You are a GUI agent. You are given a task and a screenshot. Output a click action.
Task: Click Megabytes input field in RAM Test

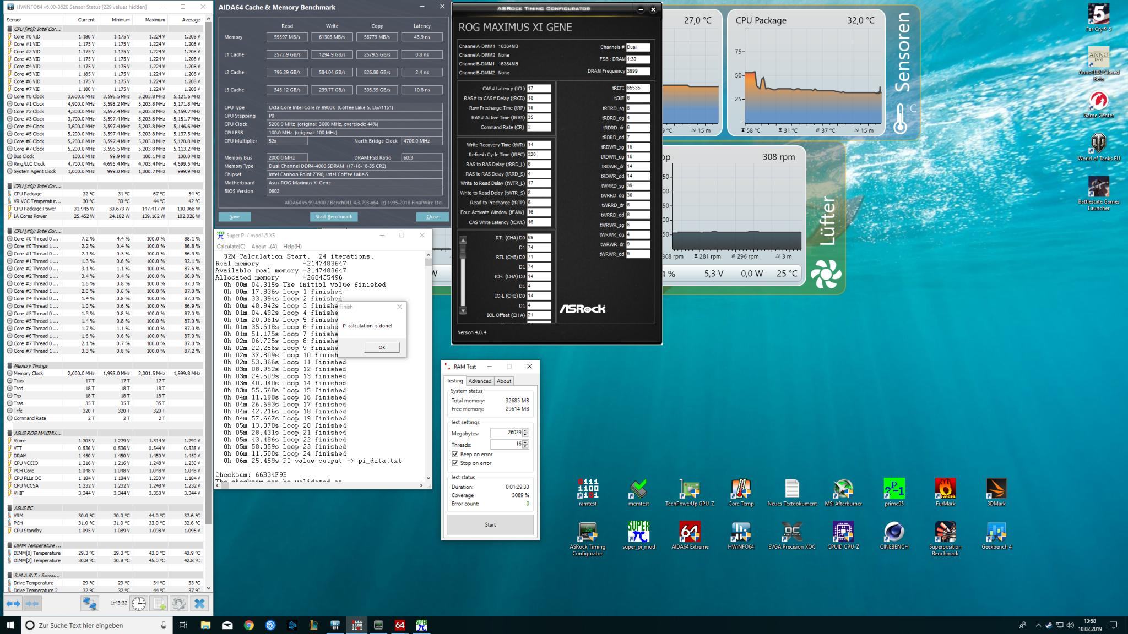point(506,433)
